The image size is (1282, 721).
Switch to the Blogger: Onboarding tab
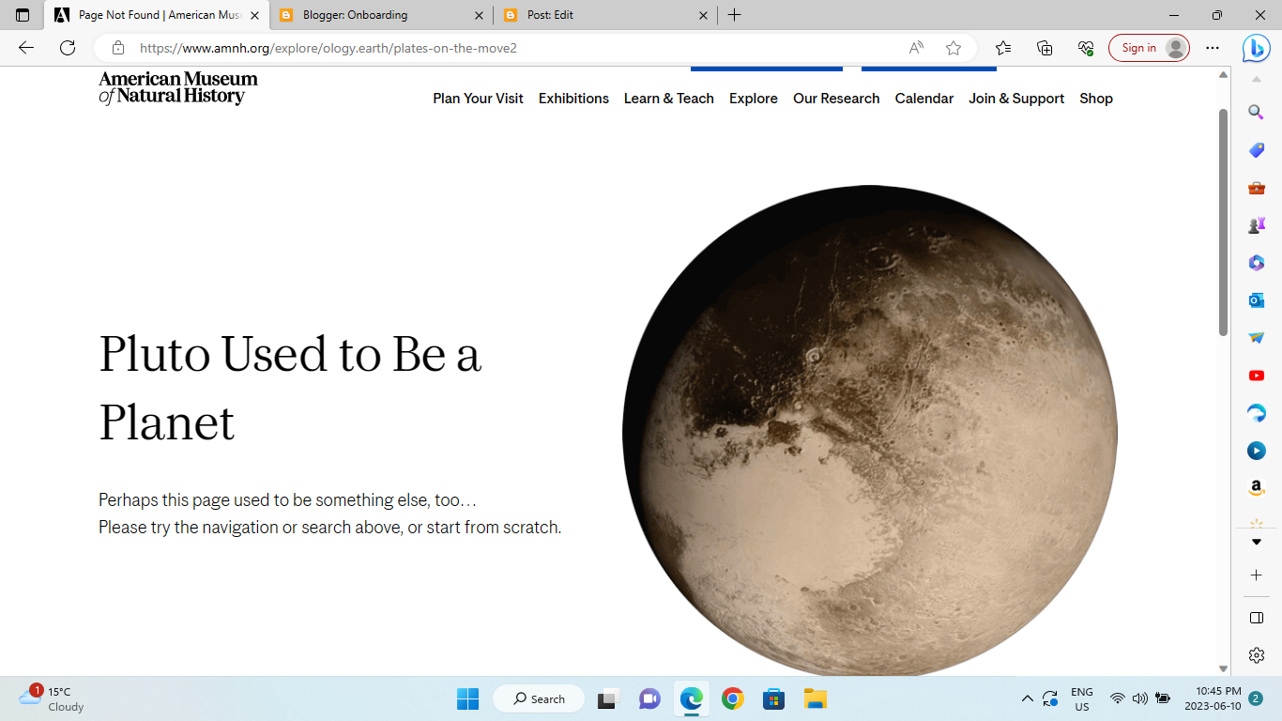click(381, 15)
